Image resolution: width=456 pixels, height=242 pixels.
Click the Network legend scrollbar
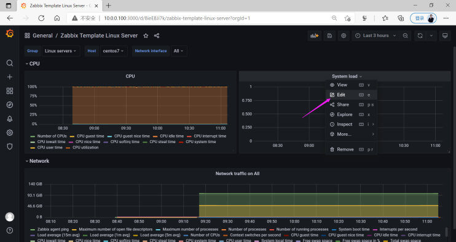[x=447, y=232]
